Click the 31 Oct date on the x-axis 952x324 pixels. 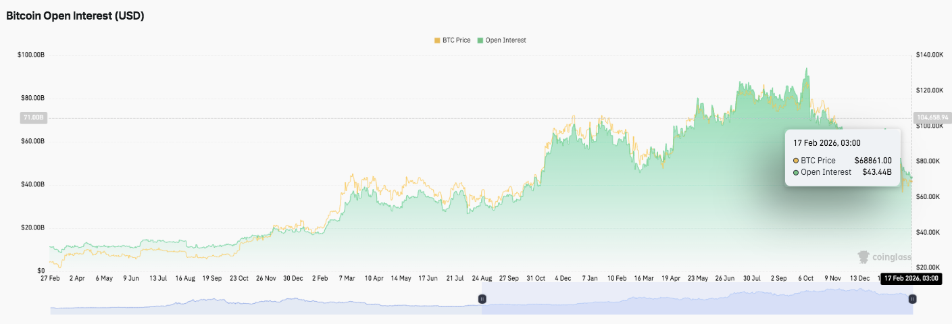click(x=535, y=277)
